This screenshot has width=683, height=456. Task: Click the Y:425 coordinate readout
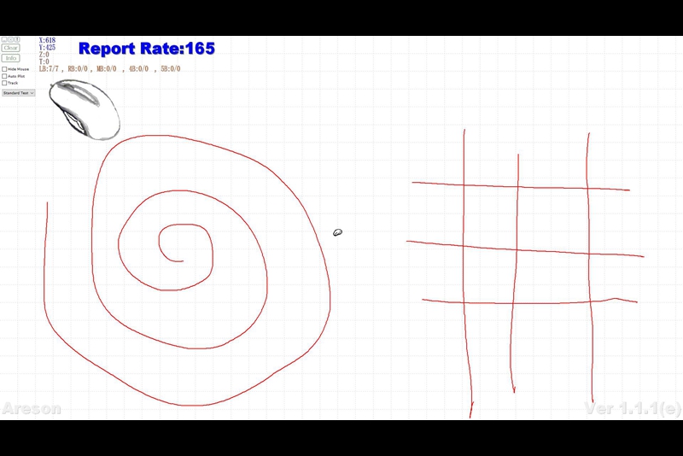[x=47, y=48]
